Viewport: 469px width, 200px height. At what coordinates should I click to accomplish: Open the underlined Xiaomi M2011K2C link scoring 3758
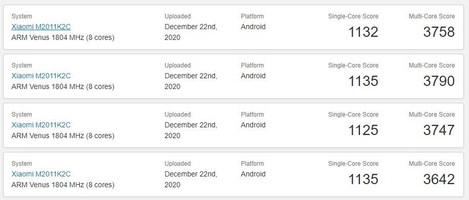pyautogui.click(x=41, y=27)
